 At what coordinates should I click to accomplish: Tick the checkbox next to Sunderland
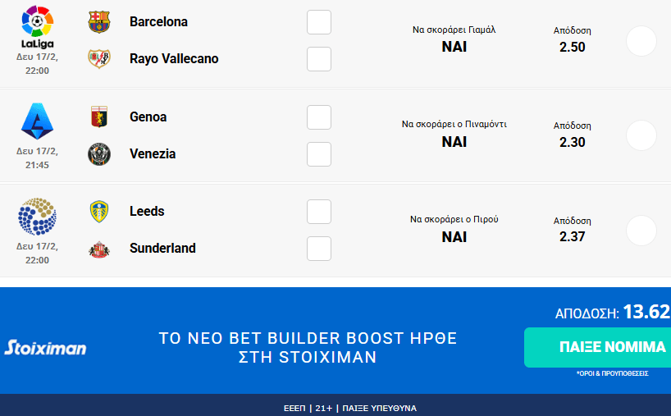coord(319,249)
